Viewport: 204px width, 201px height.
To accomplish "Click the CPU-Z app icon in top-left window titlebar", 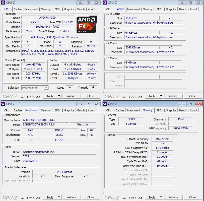I will click(3, 3).
